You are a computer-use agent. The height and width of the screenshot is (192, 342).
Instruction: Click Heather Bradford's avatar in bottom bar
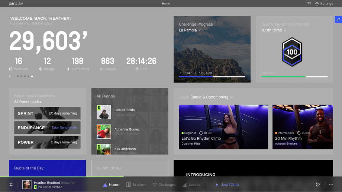(27, 185)
